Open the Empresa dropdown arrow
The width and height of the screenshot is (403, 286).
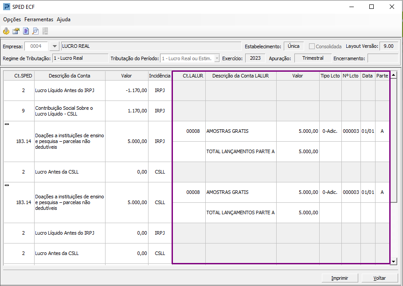coord(55,46)
